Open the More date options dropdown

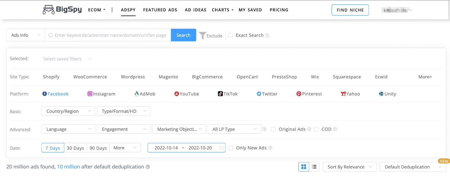pos(125,148)
